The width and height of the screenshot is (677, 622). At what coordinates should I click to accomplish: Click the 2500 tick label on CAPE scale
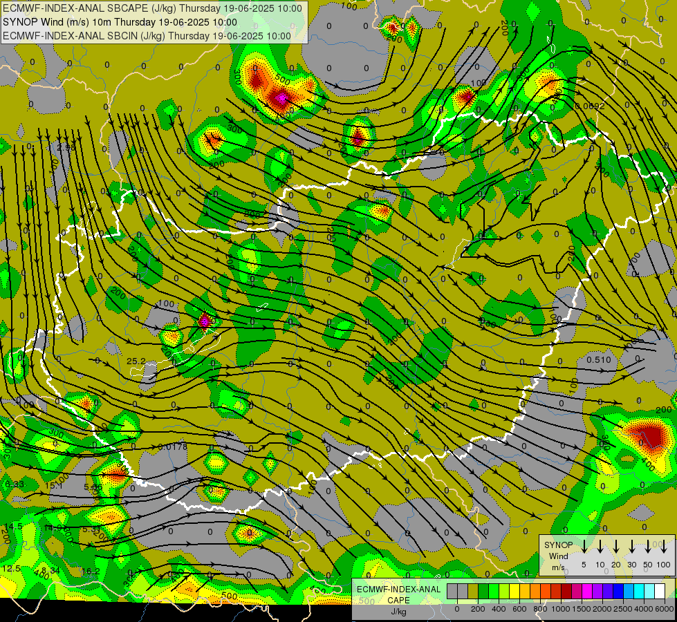[x=623, y=609]
